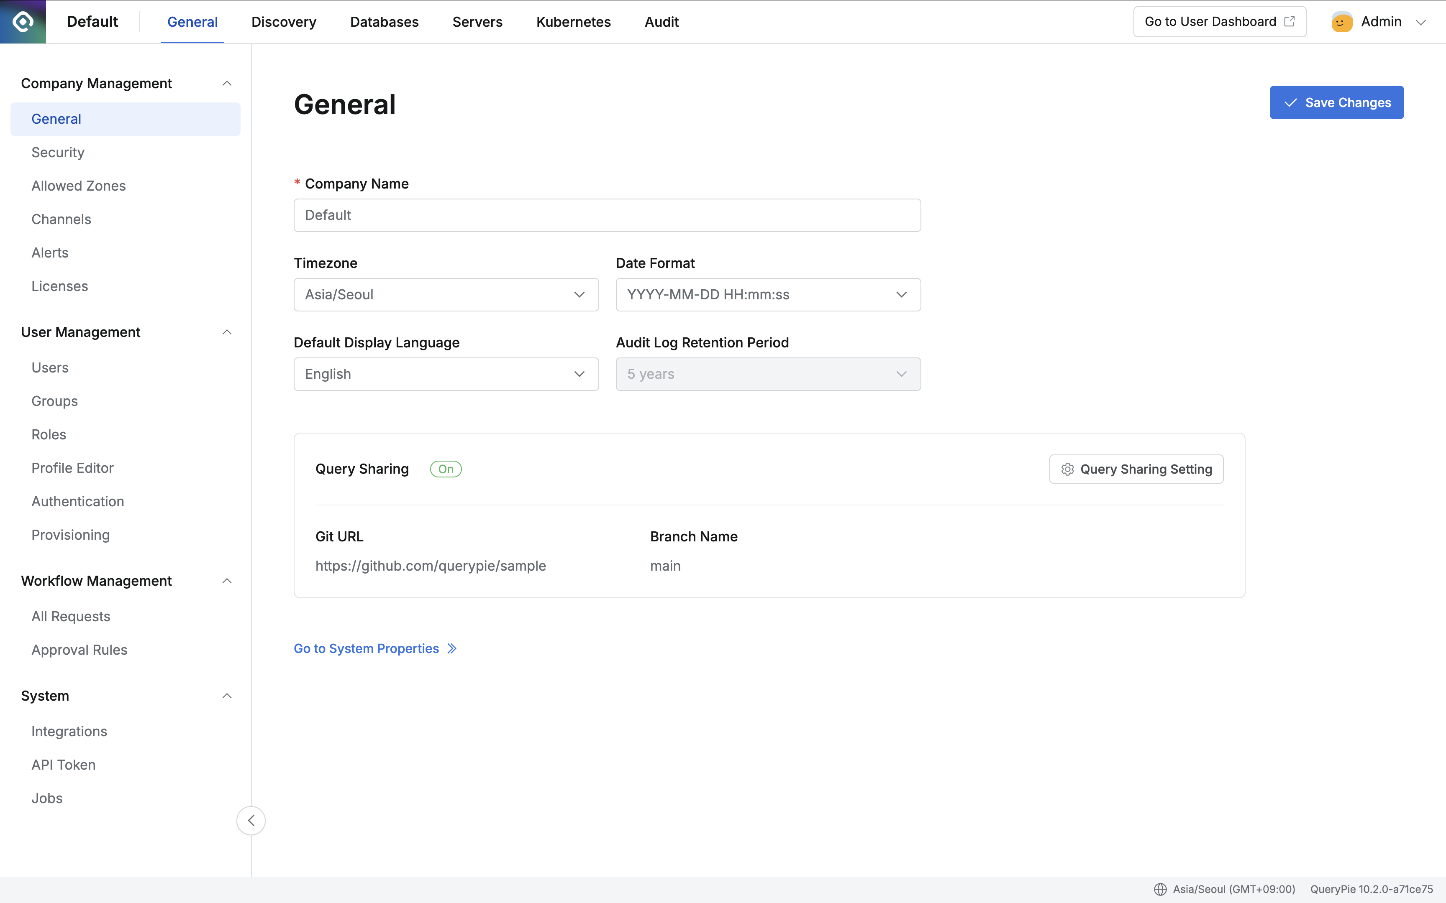Click the double-chevron icon beside System Properties
1446x903 pixels.
tap(452, 648)
